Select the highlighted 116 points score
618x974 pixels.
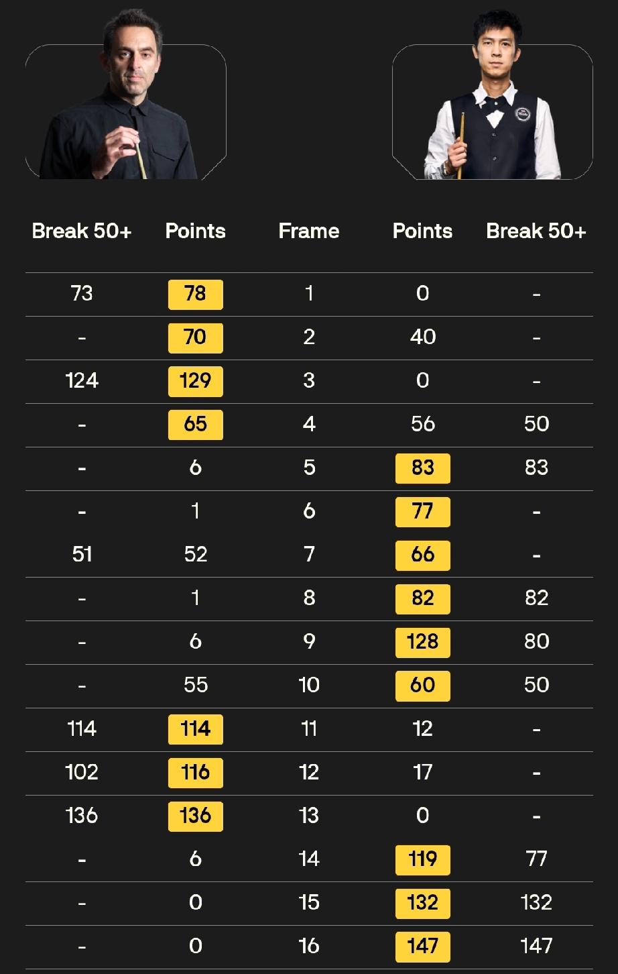coord(195,772)
